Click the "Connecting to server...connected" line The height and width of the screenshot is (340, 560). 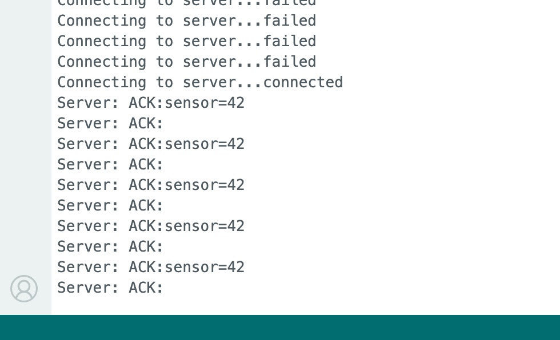pyautogui.click(x=200, y=82)
